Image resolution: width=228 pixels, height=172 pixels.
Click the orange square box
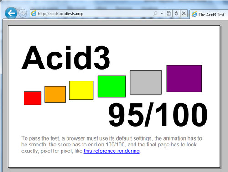[x=55, y=94]
